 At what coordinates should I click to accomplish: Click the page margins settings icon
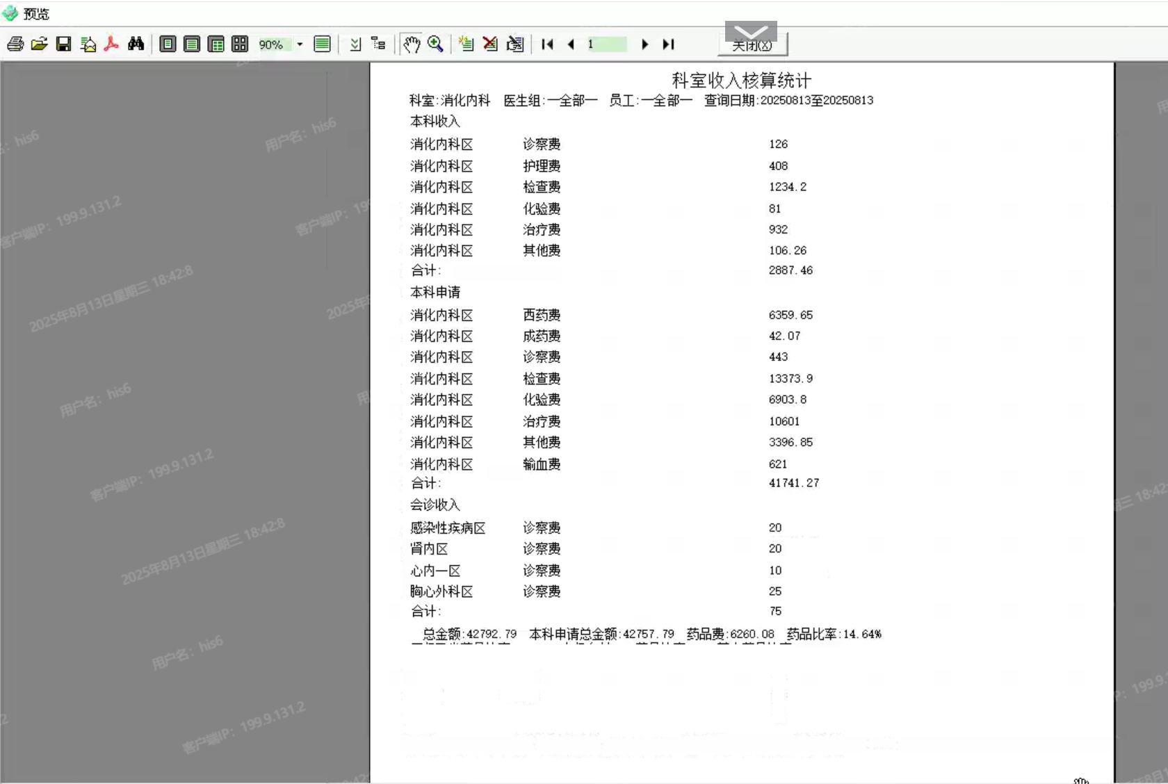pyautogui.click(x=355, y=44)
